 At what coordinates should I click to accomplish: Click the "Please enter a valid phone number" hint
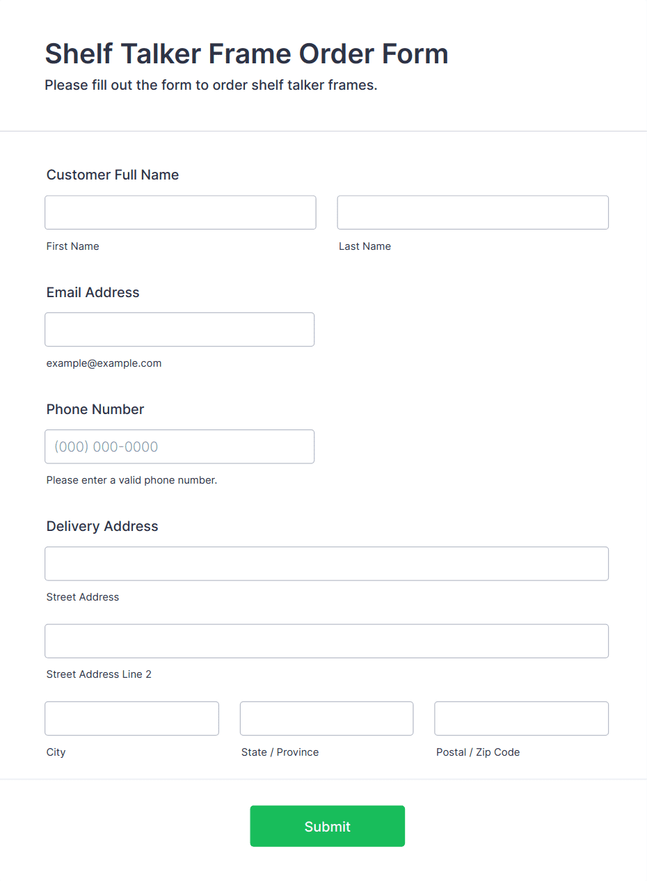[131, 480]
